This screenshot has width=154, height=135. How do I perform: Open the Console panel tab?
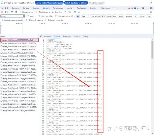click(26, 8)
